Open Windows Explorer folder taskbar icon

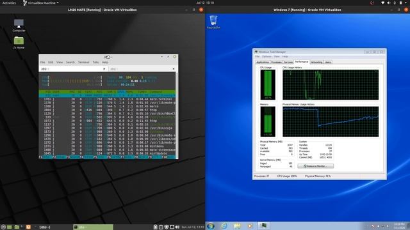coord(237,226)
